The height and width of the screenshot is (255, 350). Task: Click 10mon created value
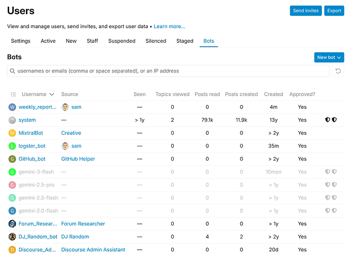pos(274,172)
